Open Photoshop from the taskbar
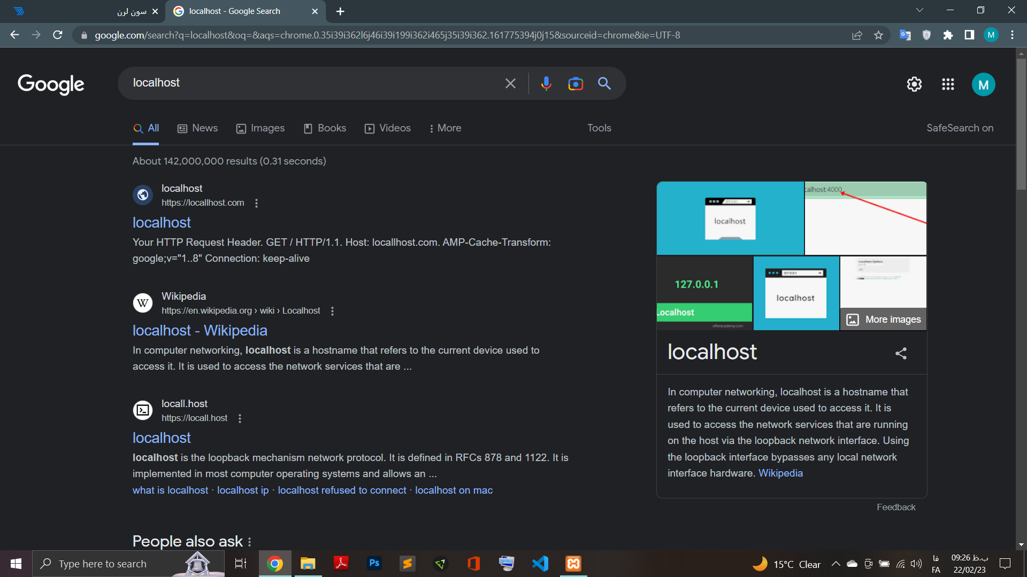This screenshot has width=1027, height=577. 374,564
